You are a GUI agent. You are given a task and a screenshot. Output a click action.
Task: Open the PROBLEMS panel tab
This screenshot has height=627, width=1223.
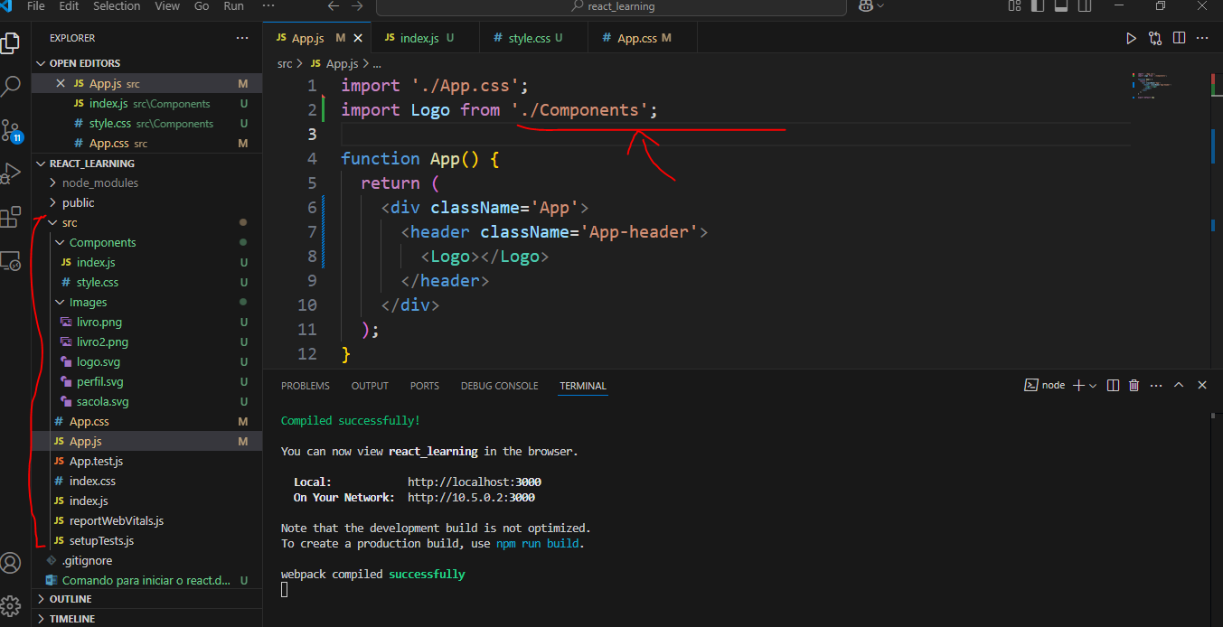(306, 386)
